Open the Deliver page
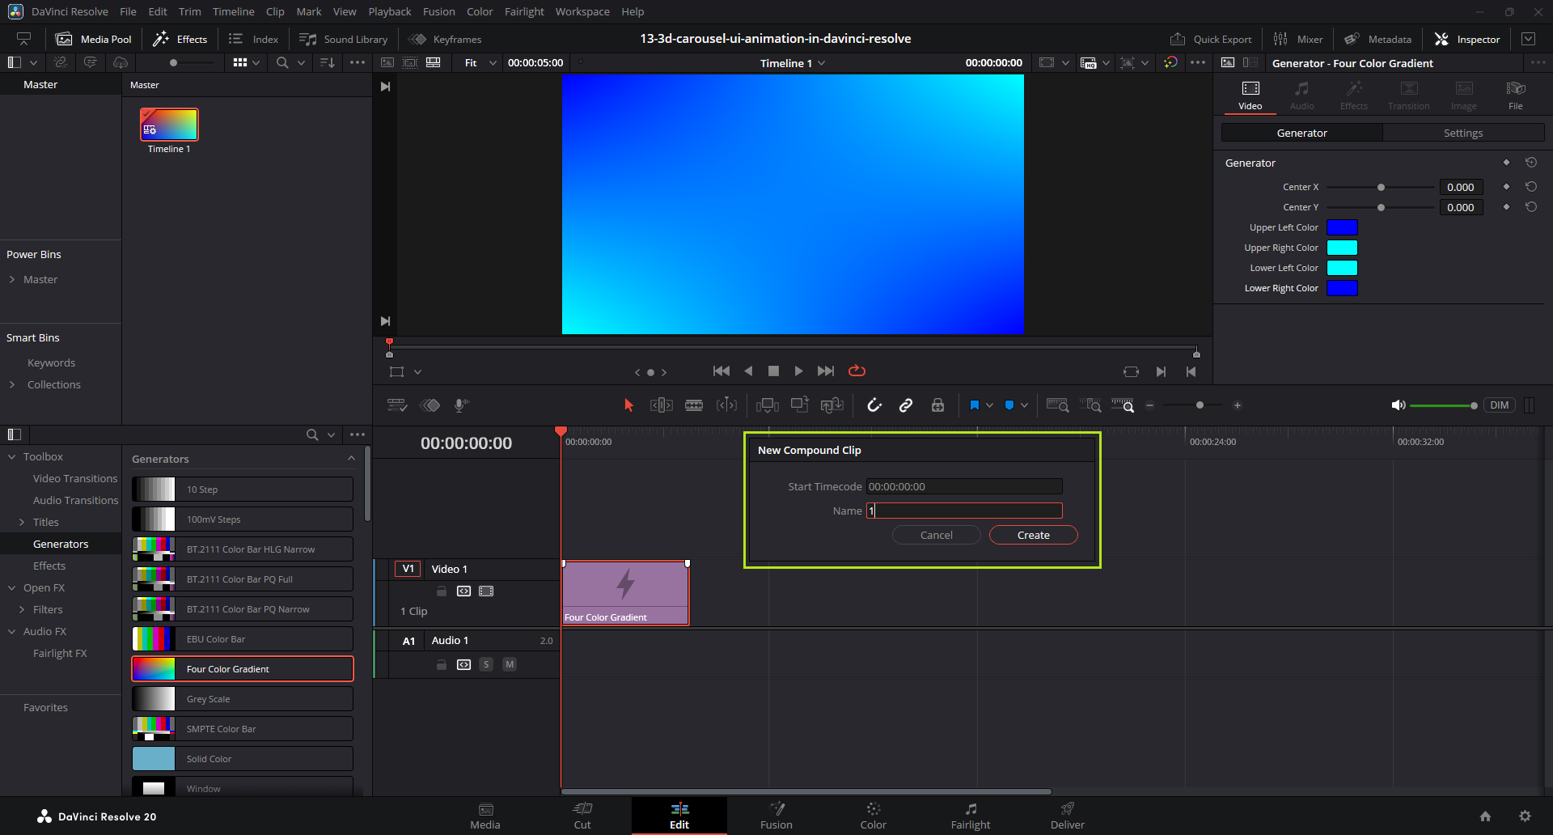 click(x=1067, y=816)
